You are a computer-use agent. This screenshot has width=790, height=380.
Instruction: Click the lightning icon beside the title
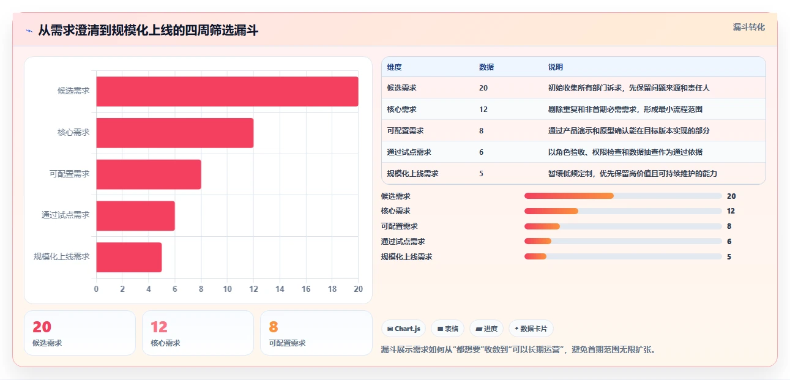pyautogui.click(x=29, y=30)
